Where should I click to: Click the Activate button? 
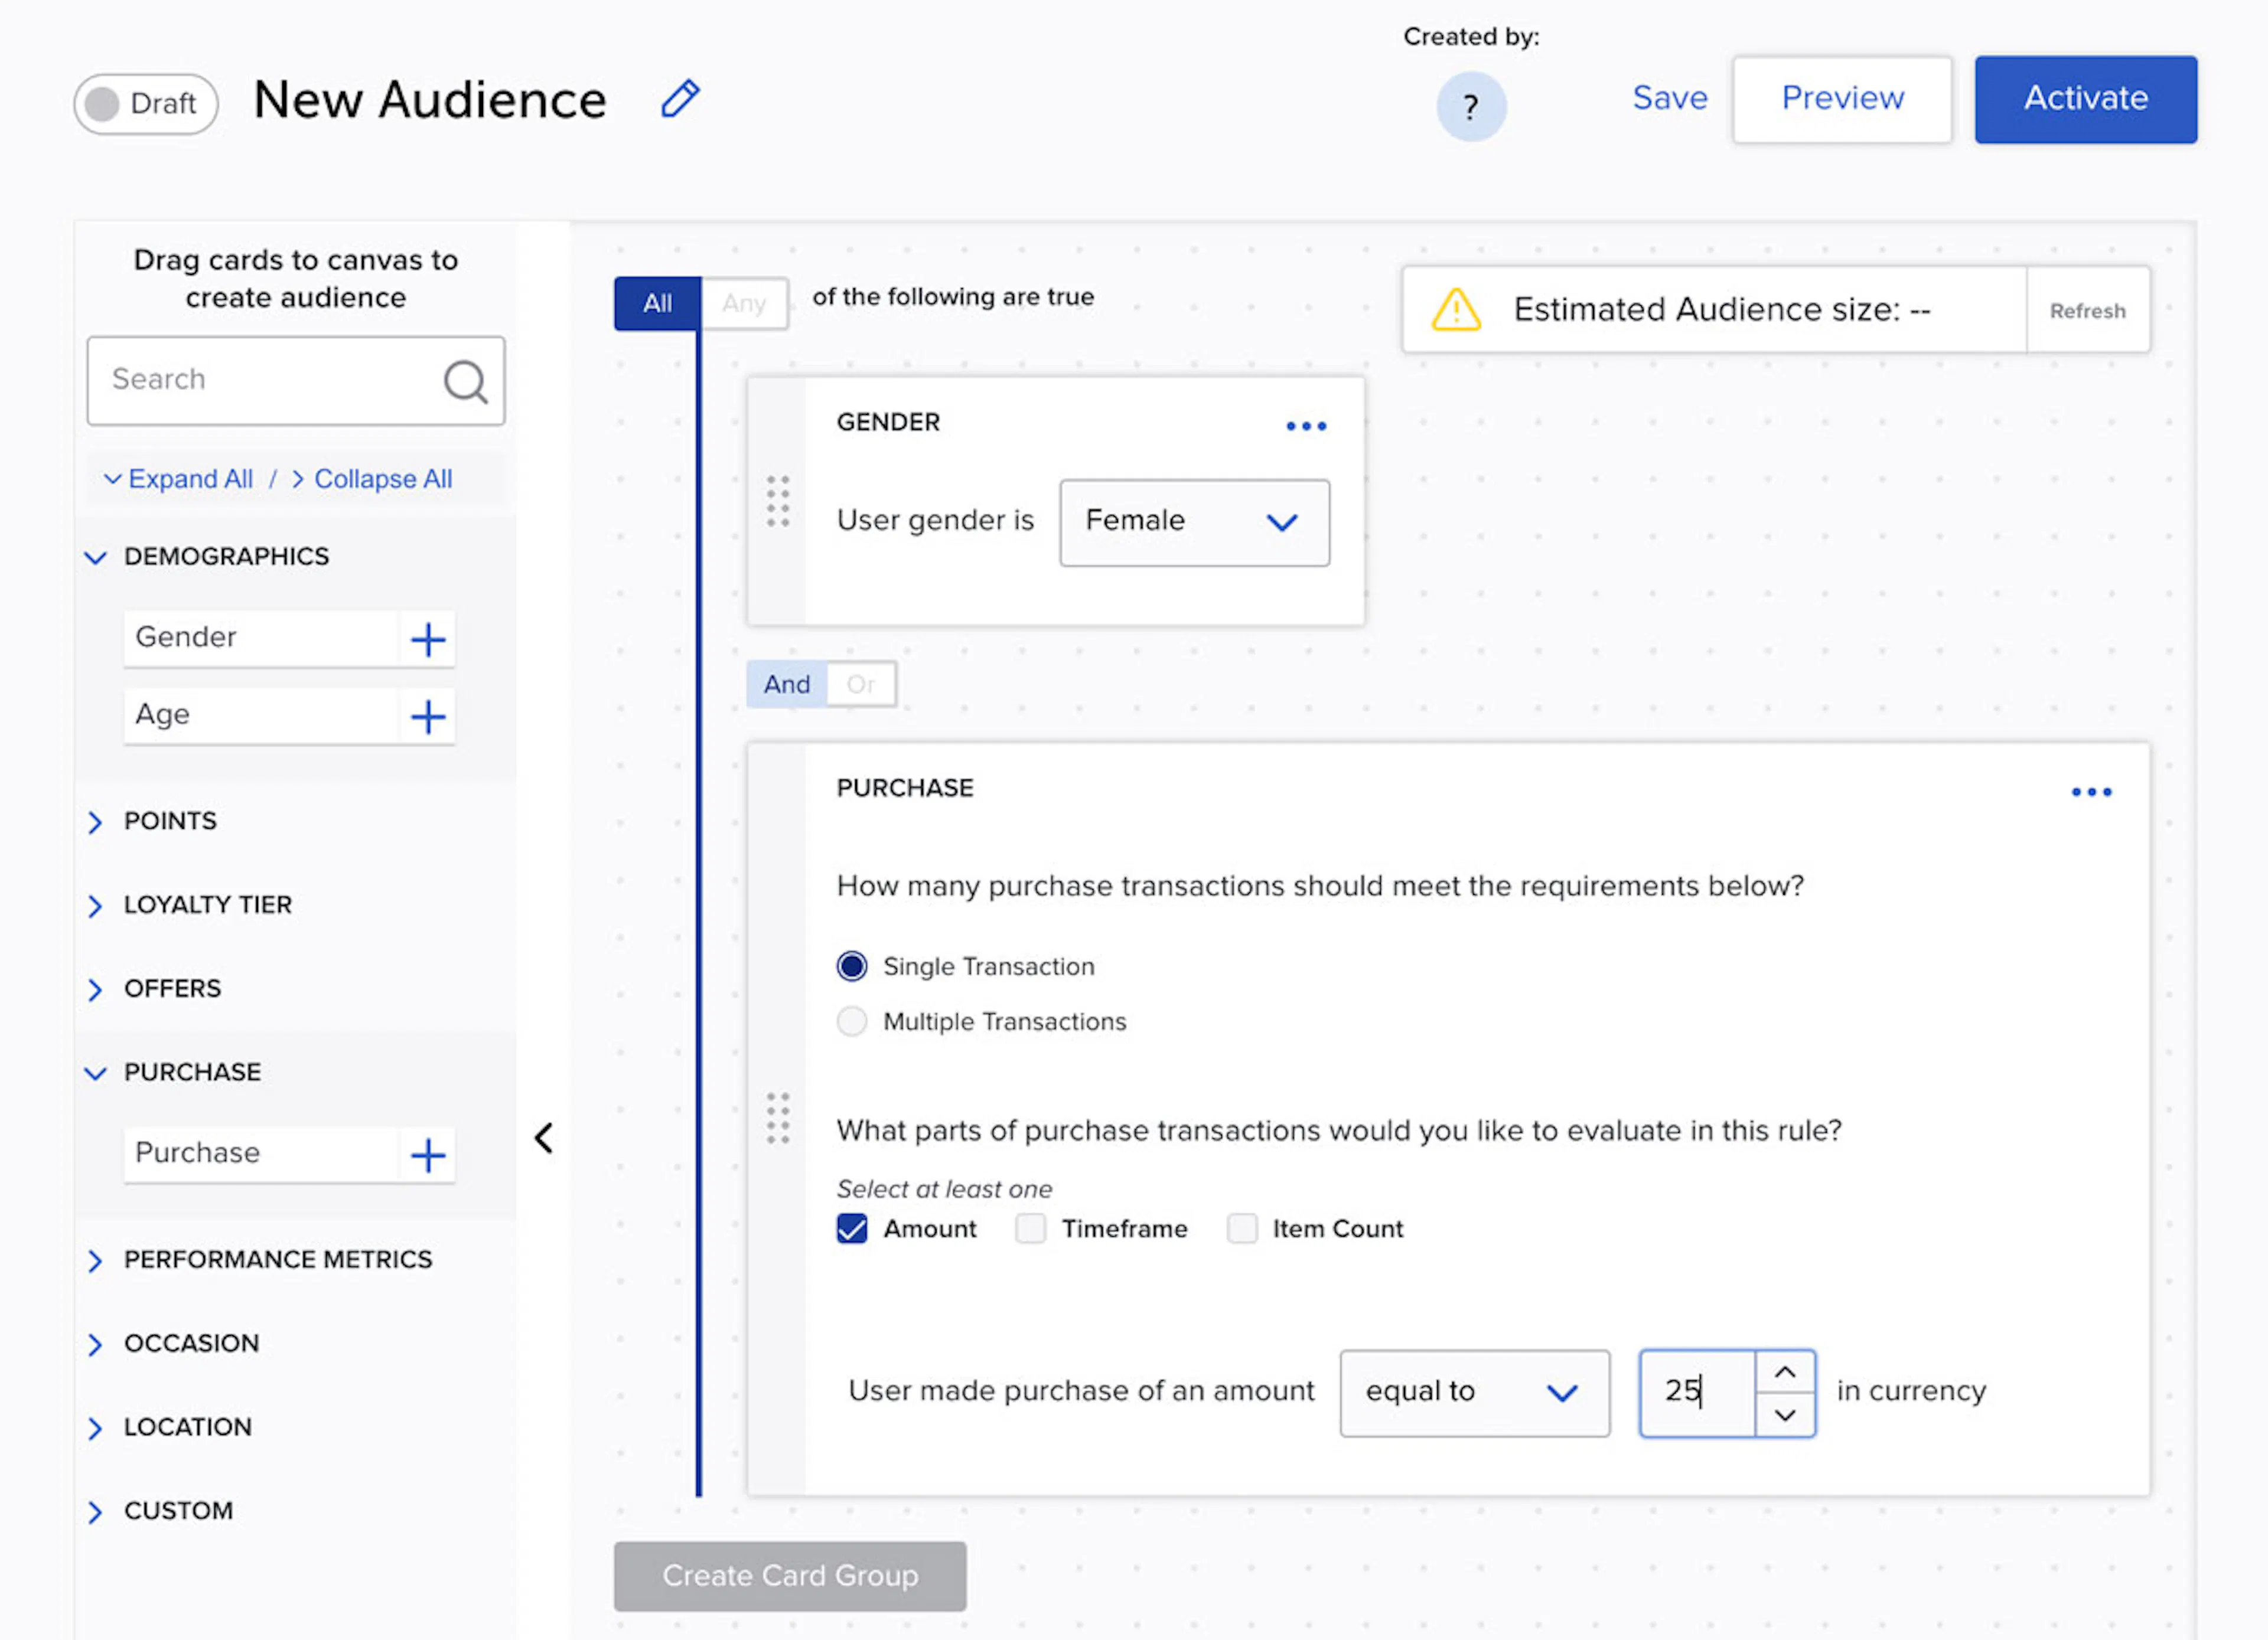click(x=2085, y=99)
